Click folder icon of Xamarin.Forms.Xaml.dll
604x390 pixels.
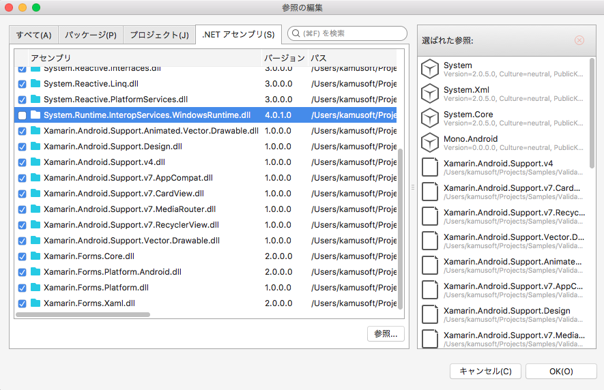point(35,303)
